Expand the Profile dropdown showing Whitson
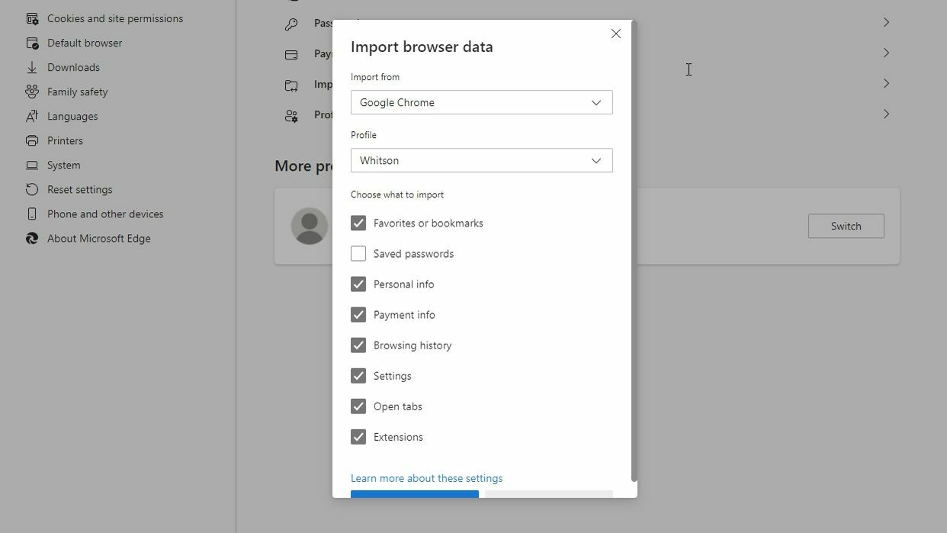Viewport: 947px width, 533px height. click(x=481, y=160)
